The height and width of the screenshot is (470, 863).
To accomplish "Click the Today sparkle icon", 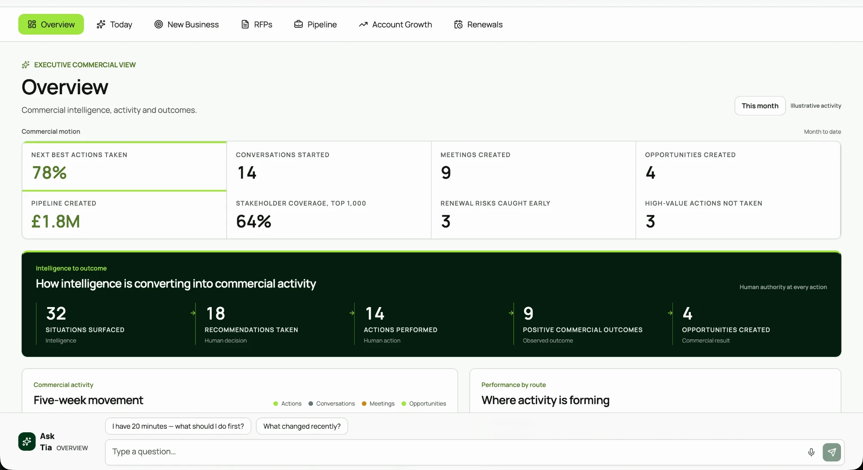I will click(x=101, y=24).
